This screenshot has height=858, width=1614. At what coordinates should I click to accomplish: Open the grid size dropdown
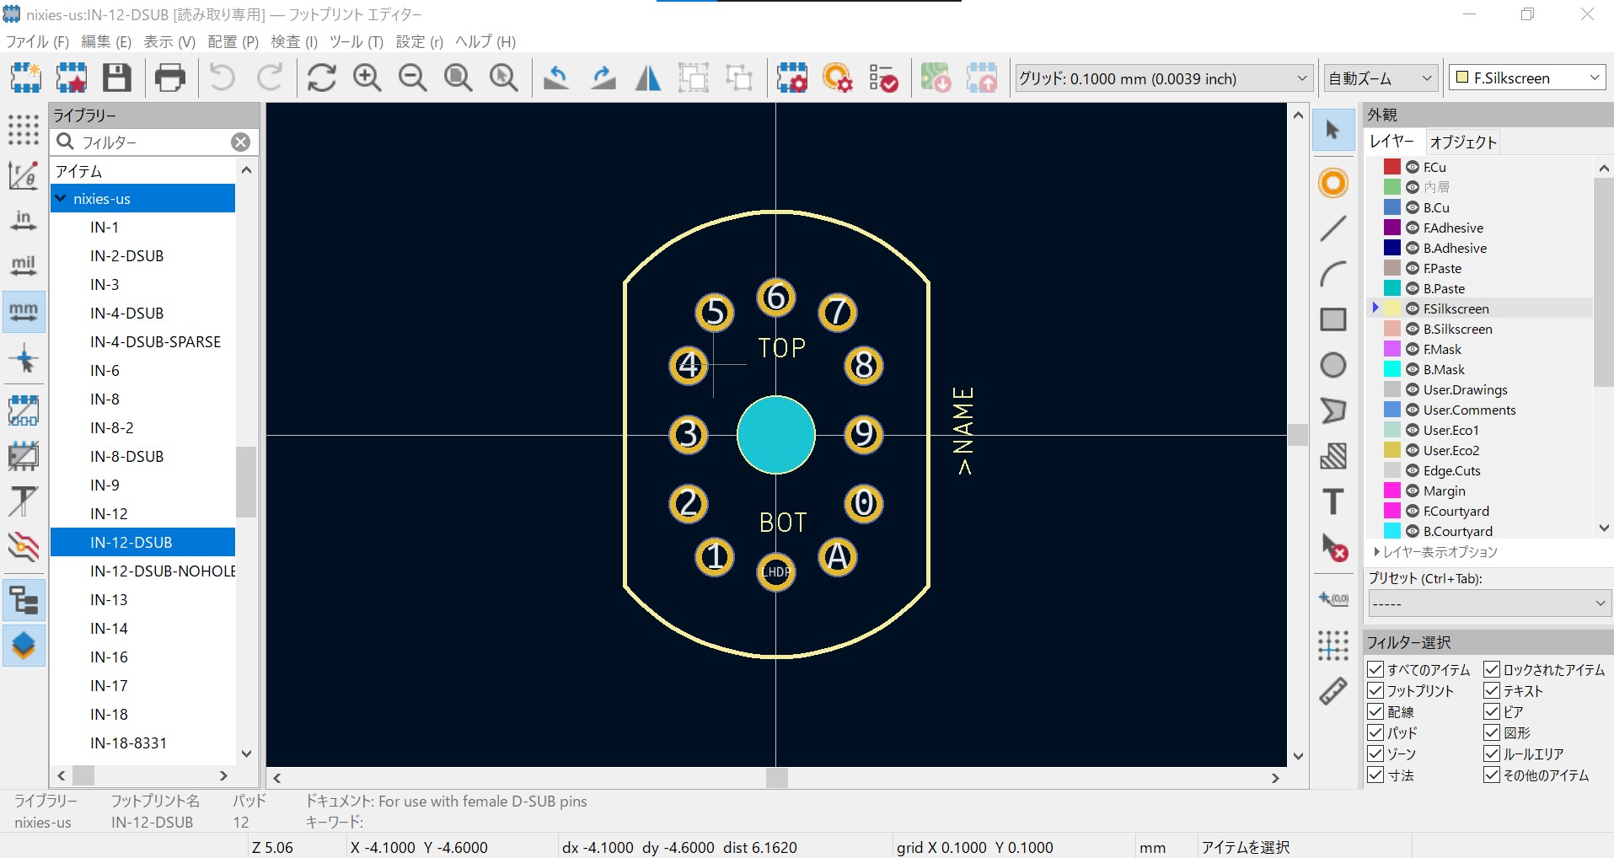coord(1164,78)
